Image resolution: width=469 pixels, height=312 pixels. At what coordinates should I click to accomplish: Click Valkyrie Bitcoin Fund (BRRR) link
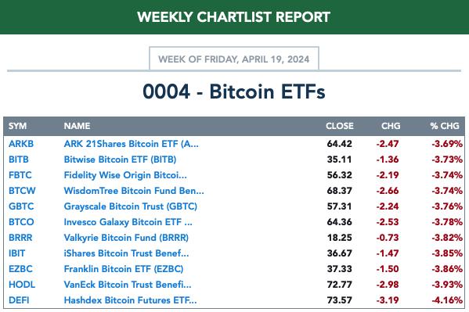(126, 238)
